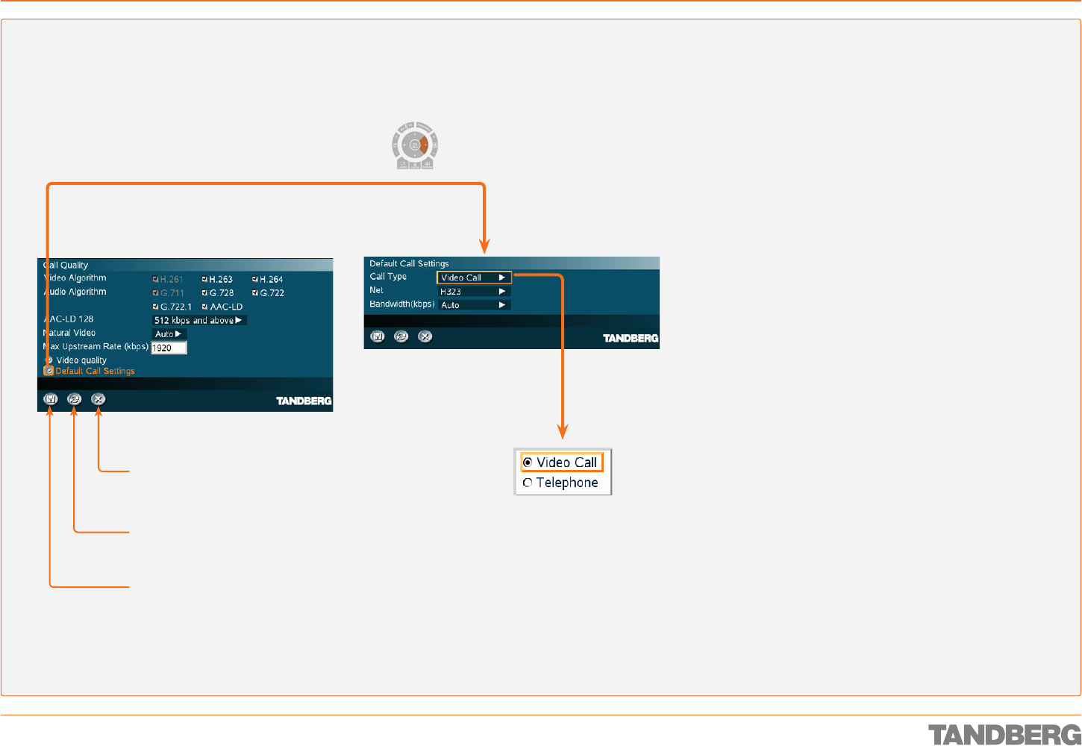The height and width of the screenshot is (746, 1082).
Task: Click the save icon in Default Call Settings panel
Action: 378,336
